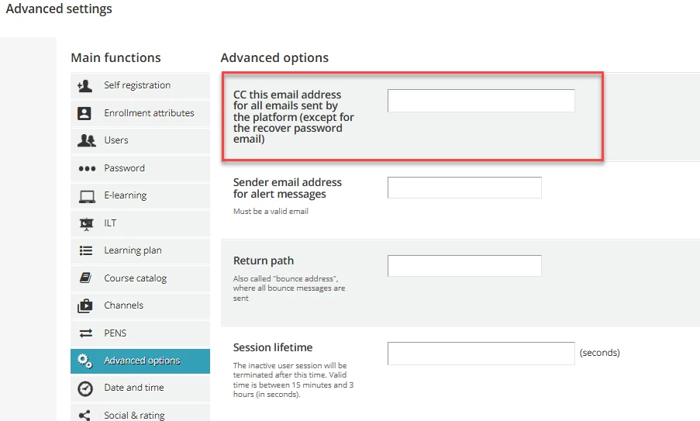This screenshot has width=700, height=421.
Task: Click the Date and time clock icon
Action: (86, 388)
